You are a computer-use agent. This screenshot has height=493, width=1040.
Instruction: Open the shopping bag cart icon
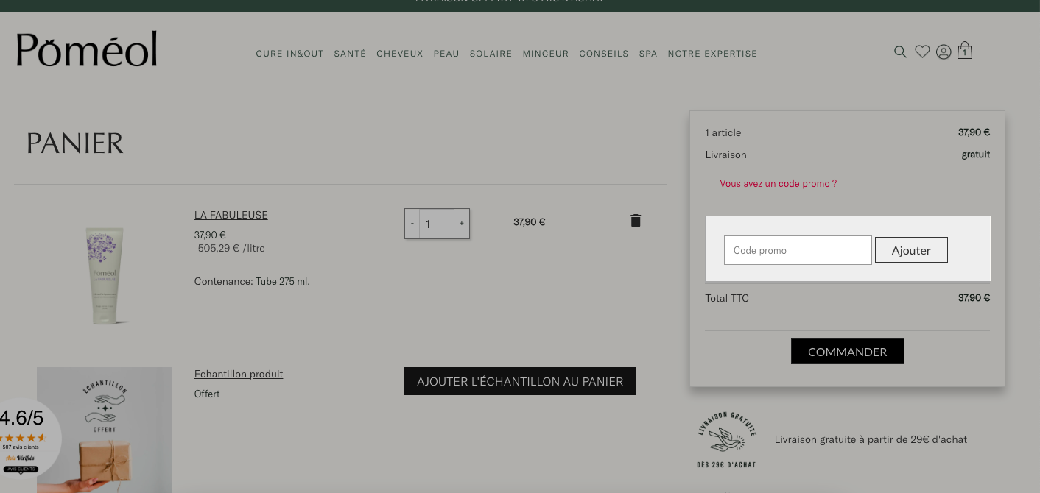[x=964, y=51]
